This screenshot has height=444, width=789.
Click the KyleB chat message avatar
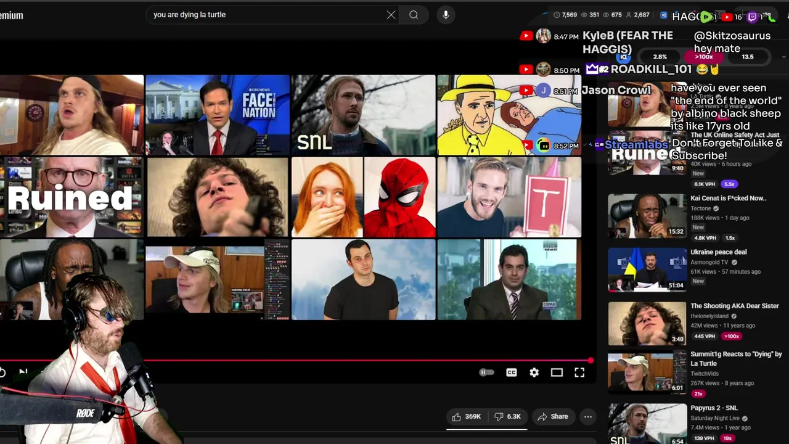tap(543, 36)
